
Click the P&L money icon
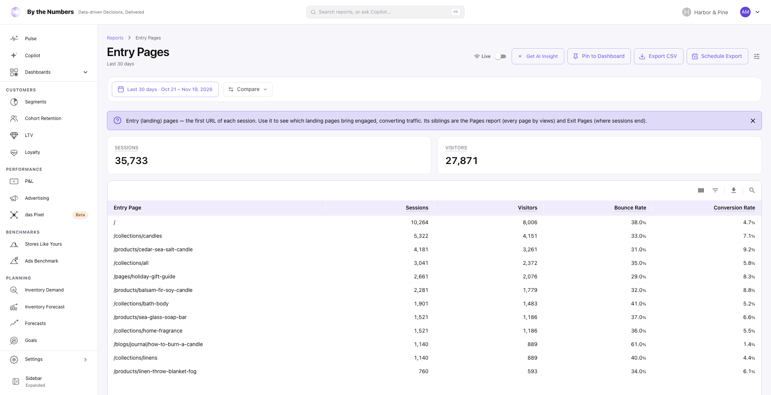pos(14,181)
